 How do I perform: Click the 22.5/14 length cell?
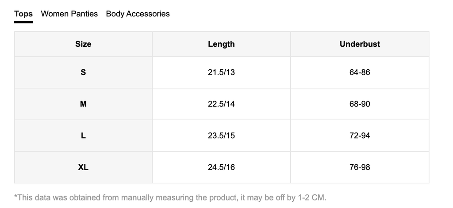[221, 104]
